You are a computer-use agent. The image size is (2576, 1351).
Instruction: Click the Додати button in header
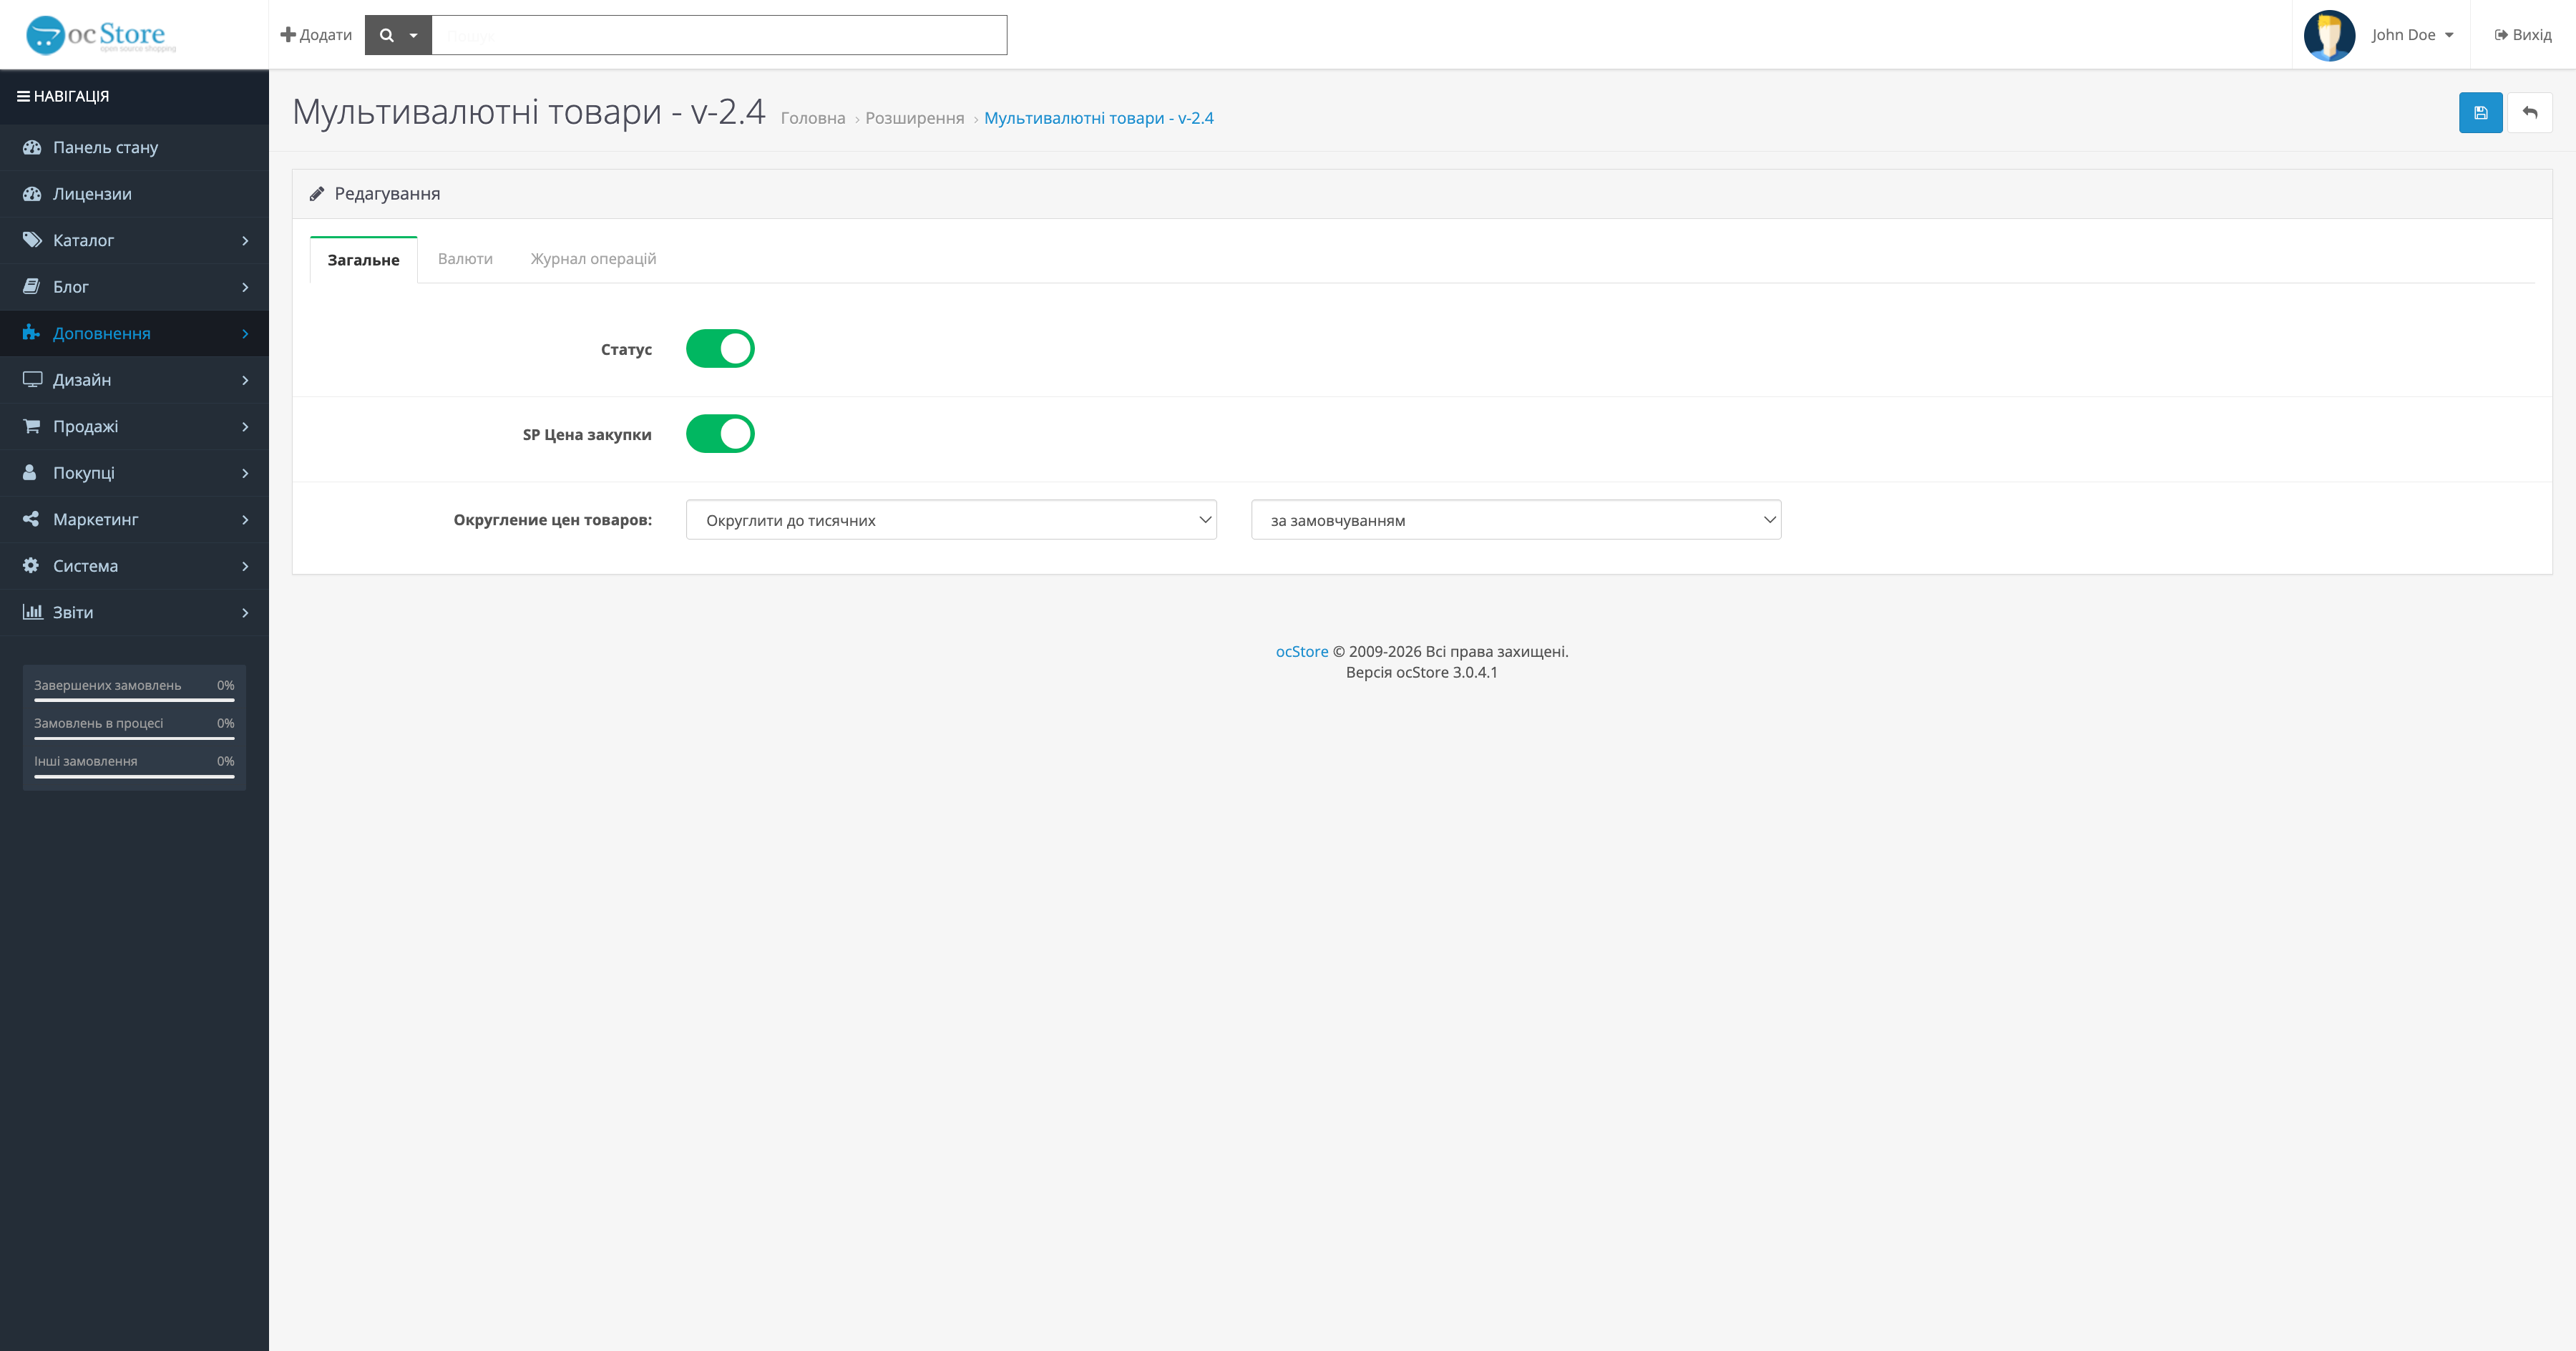(x=316, y=35)
